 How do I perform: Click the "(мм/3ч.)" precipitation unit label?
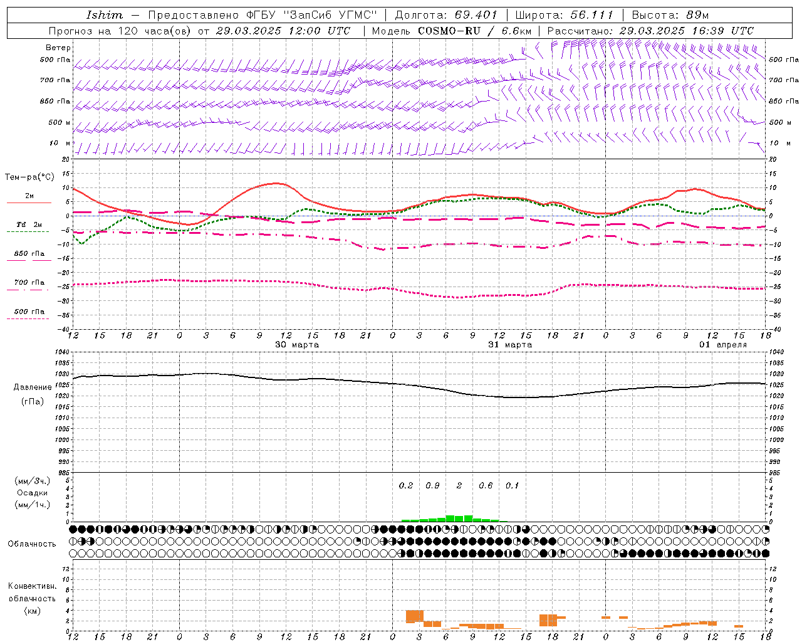pos(33,481)
